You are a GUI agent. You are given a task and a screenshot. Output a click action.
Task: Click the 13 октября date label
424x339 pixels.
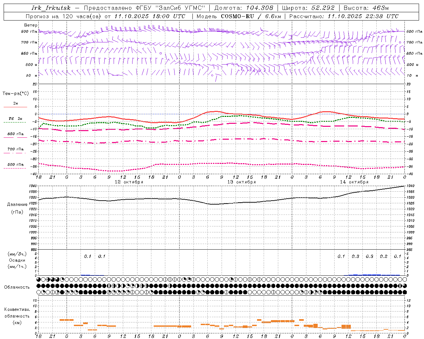241,182
